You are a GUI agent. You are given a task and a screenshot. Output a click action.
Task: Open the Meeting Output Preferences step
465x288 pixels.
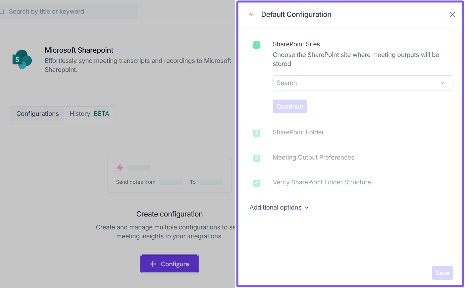pyautogui.click(x=313, y=158)
